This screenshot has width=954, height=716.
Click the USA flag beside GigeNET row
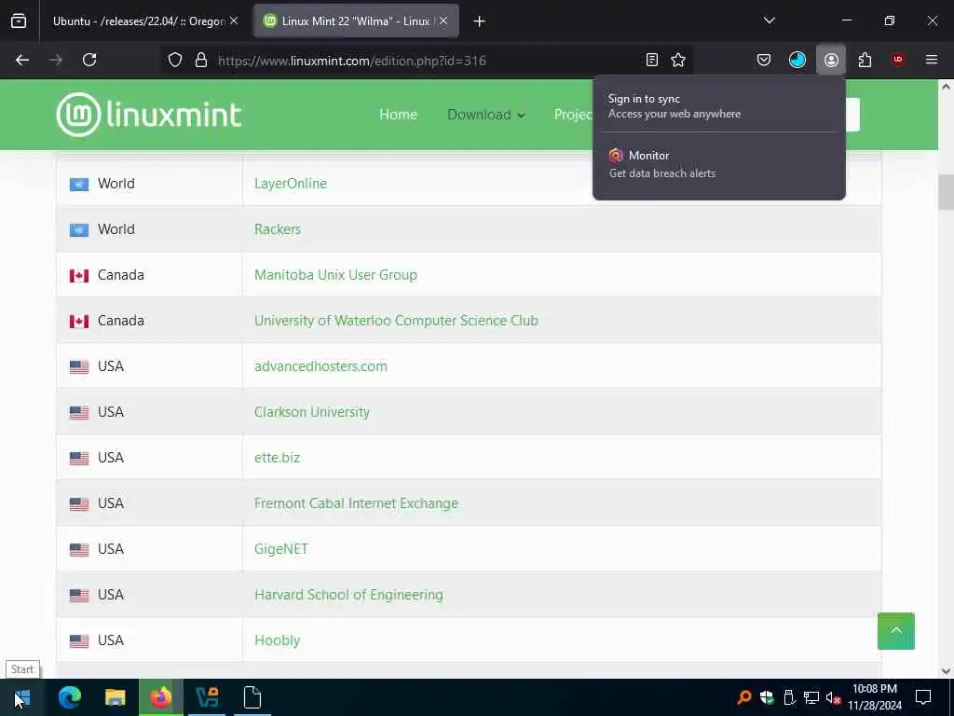(79, 549)
